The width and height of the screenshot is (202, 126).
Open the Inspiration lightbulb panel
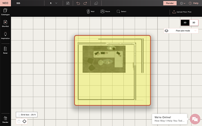(x=5, y=36)
